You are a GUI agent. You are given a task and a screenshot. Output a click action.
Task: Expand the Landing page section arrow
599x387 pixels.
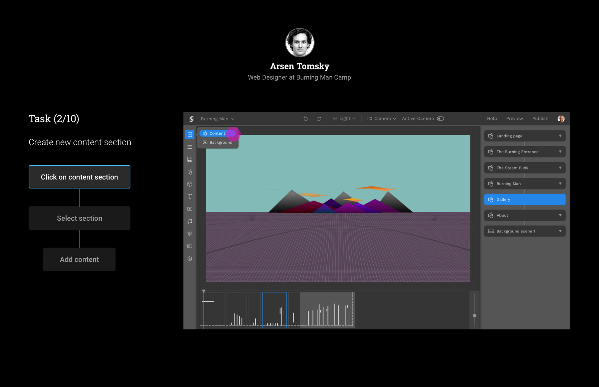[x=560, y=136]
